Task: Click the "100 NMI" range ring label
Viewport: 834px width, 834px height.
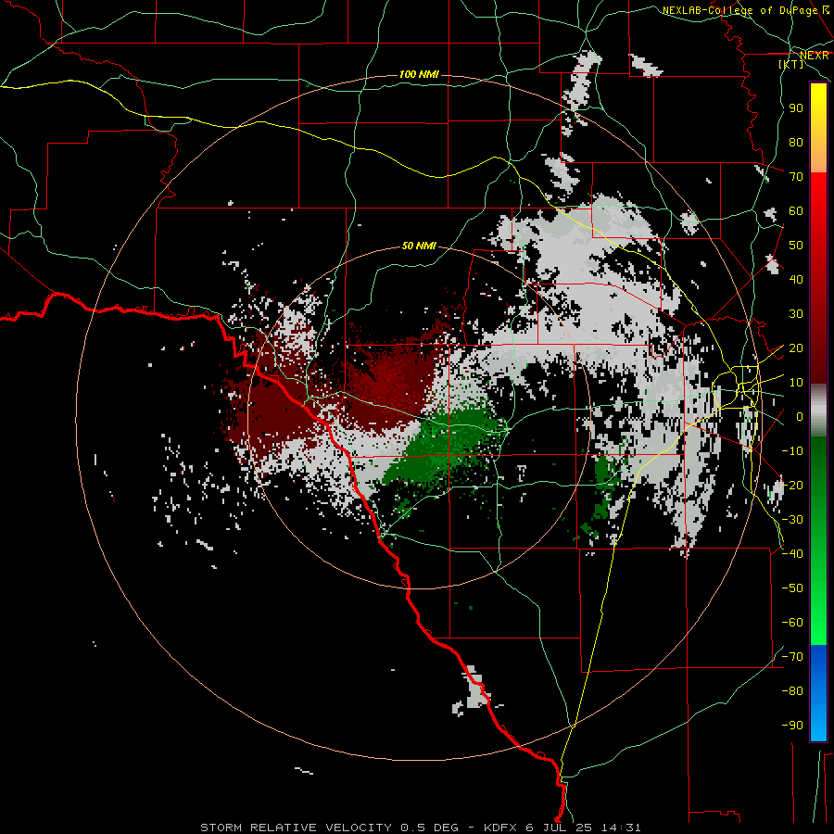Action: coord(419,74)
